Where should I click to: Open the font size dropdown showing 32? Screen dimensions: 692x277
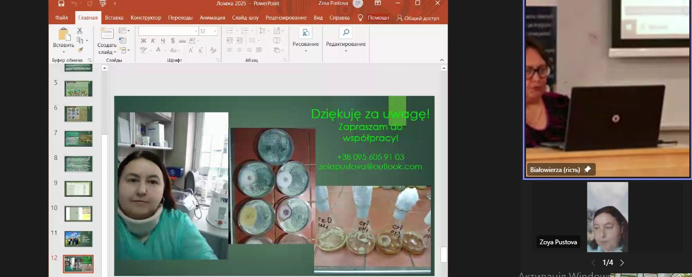pos(215,31)
